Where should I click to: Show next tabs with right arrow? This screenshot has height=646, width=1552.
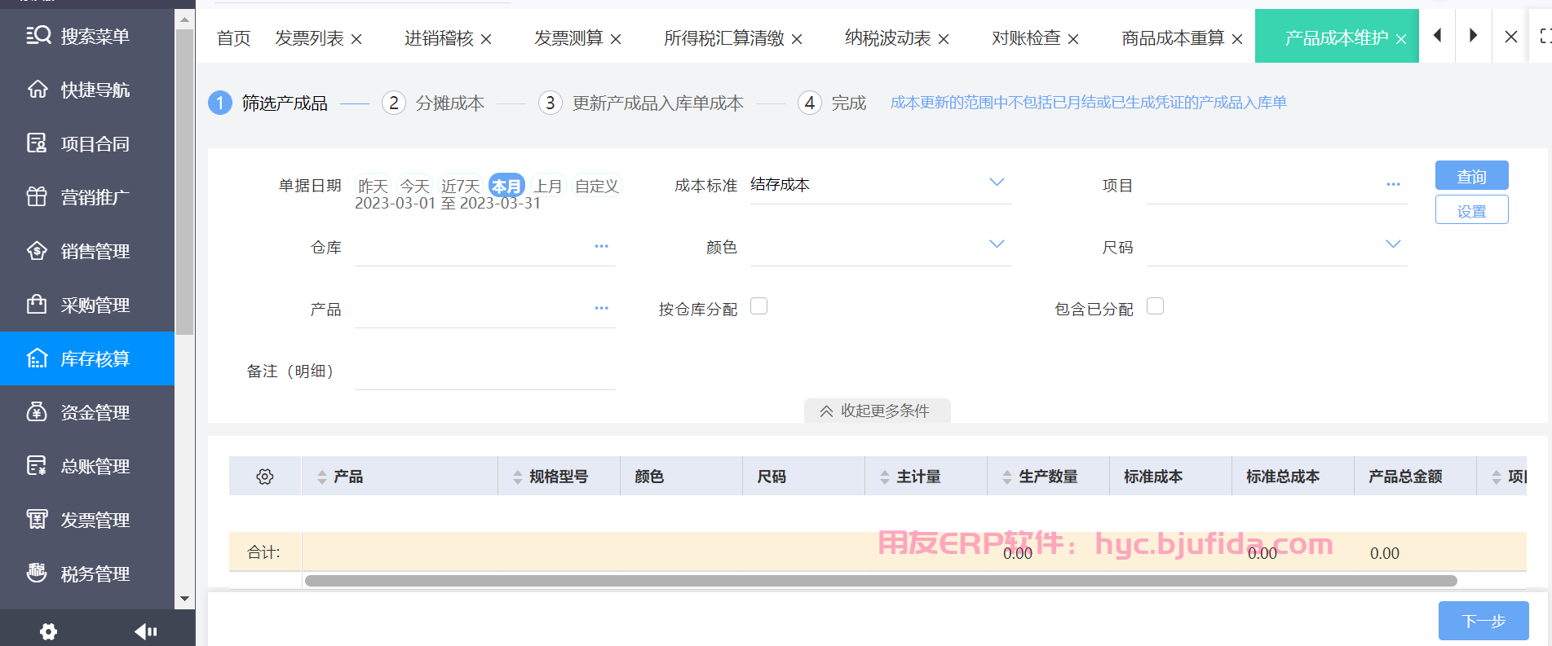[1473, 35]
